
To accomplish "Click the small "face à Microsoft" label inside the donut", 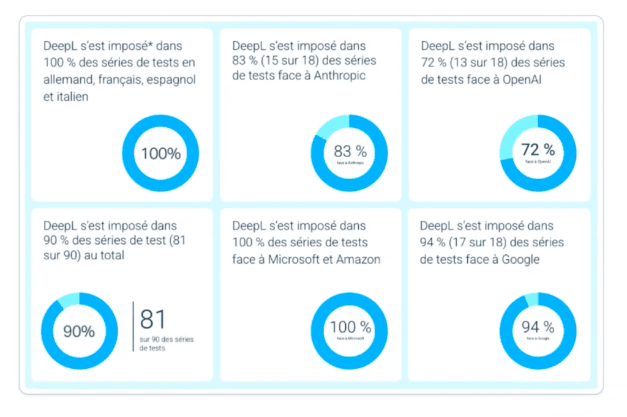I will pyautogui.click(x=350, y=338).
